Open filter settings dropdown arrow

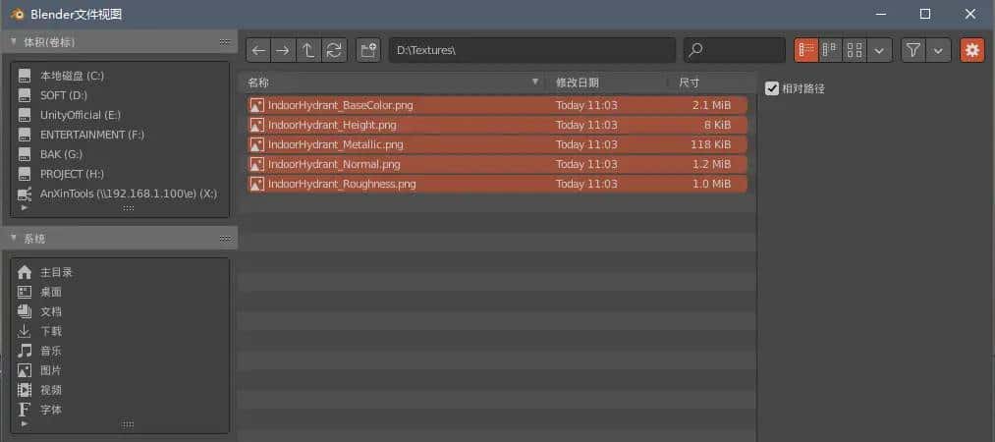click(x=939, y=51)
